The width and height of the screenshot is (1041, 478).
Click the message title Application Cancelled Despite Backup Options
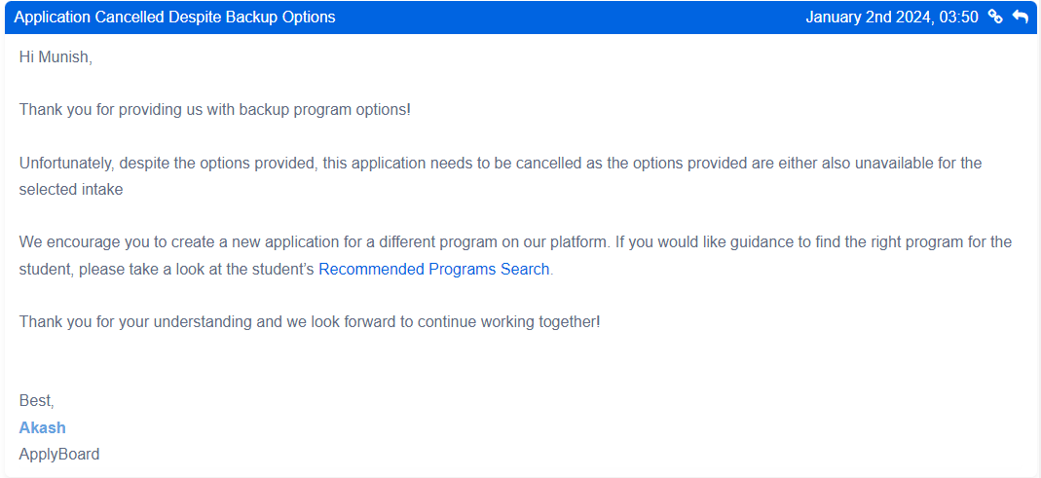174,18
